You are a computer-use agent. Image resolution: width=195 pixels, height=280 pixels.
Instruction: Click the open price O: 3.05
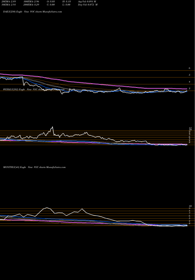51,1
